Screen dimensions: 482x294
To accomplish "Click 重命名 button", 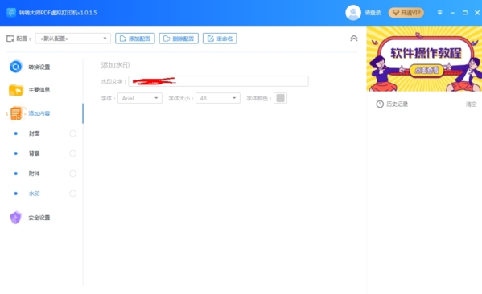I will (x=220, y=39).
